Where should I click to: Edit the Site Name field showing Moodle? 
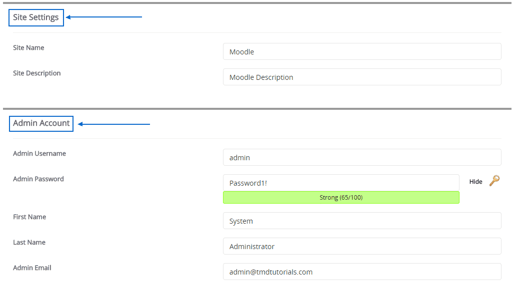(x=361, y=51)
